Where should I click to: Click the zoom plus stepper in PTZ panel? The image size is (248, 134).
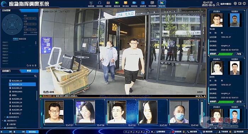(x=27, y=18)
